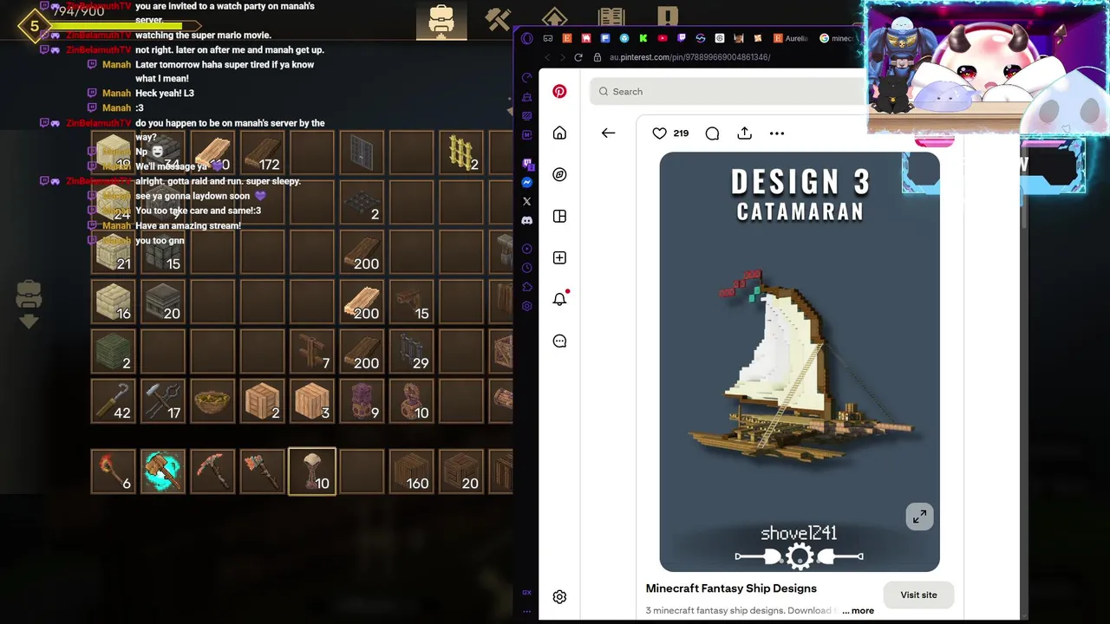Click in the Pinterest search field
Image resolution: width=1110 pixels, height=624 pixels.
tap(728, 91)
